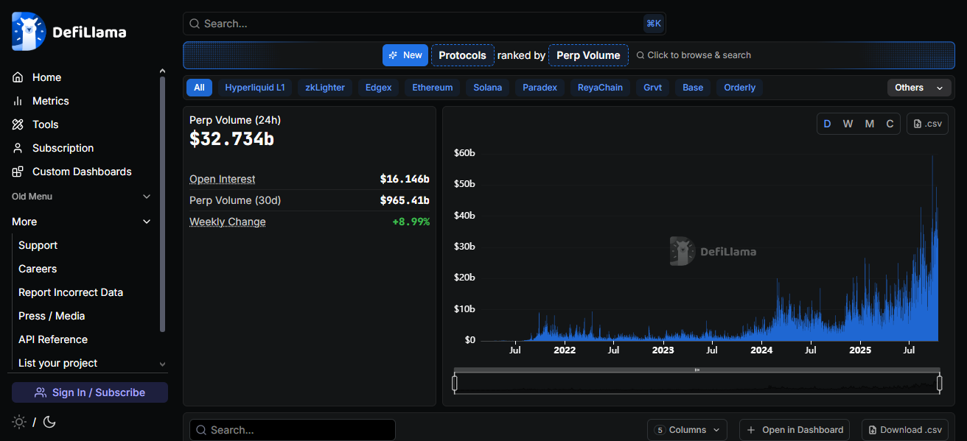
Task: Click the Subscription person icon
Action: pyautogui.click(x=18, y=148)
